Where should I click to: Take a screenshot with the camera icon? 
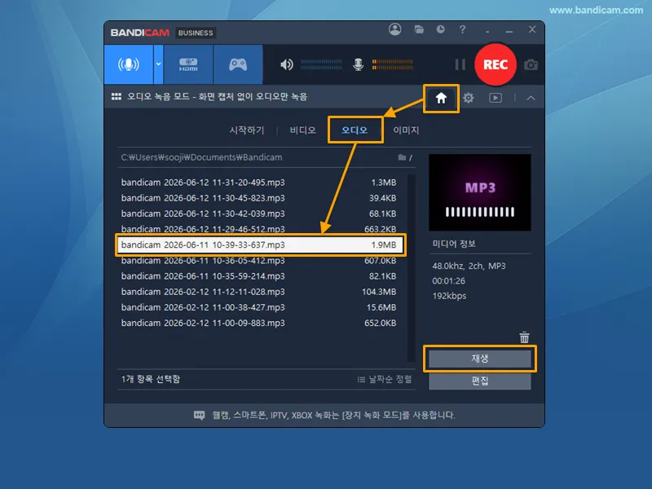(531, 65)
